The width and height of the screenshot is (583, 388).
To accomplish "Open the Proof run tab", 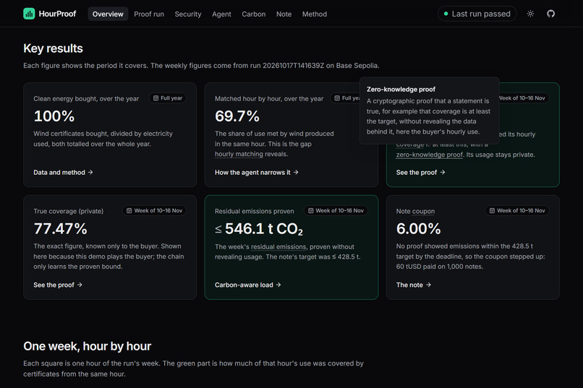I will tap(149, 14).
